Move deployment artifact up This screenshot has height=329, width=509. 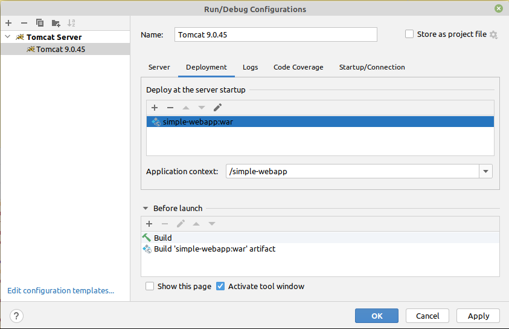[186, 108]
